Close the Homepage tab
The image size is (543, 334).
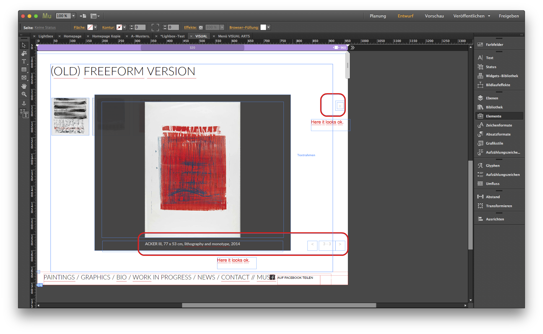[x=60, y=36]
